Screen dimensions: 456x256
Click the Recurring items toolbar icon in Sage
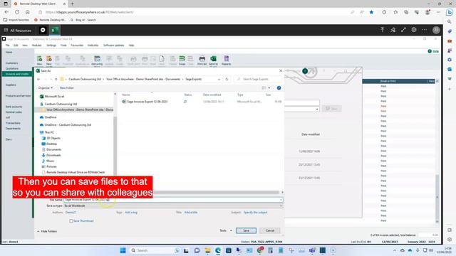pyautogui.click(x=97, y=60)
